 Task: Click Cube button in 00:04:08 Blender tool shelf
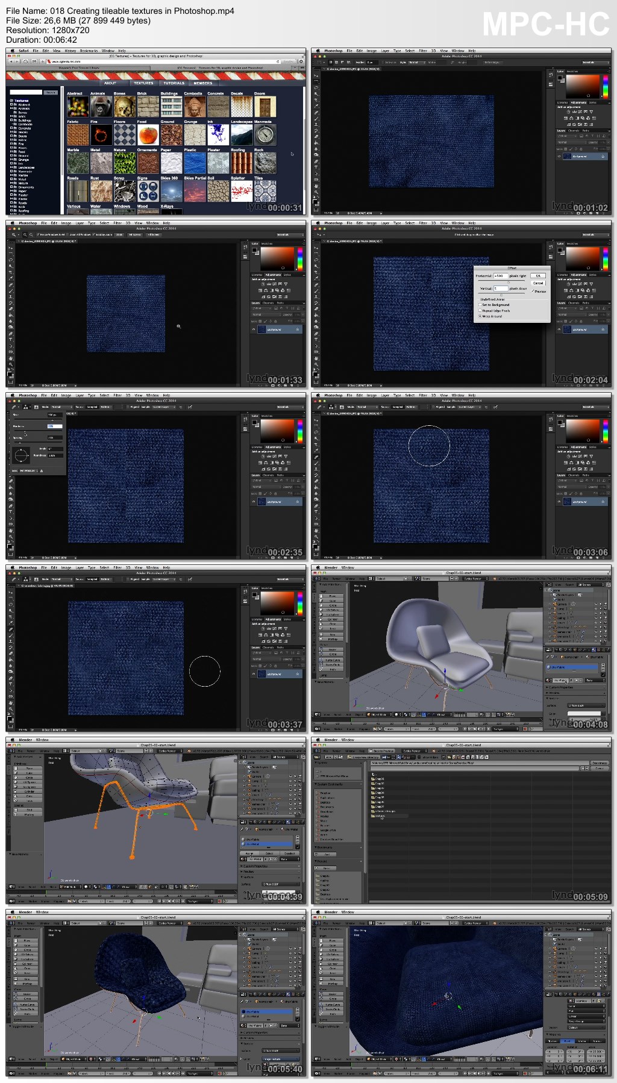(x=331, y=601)
